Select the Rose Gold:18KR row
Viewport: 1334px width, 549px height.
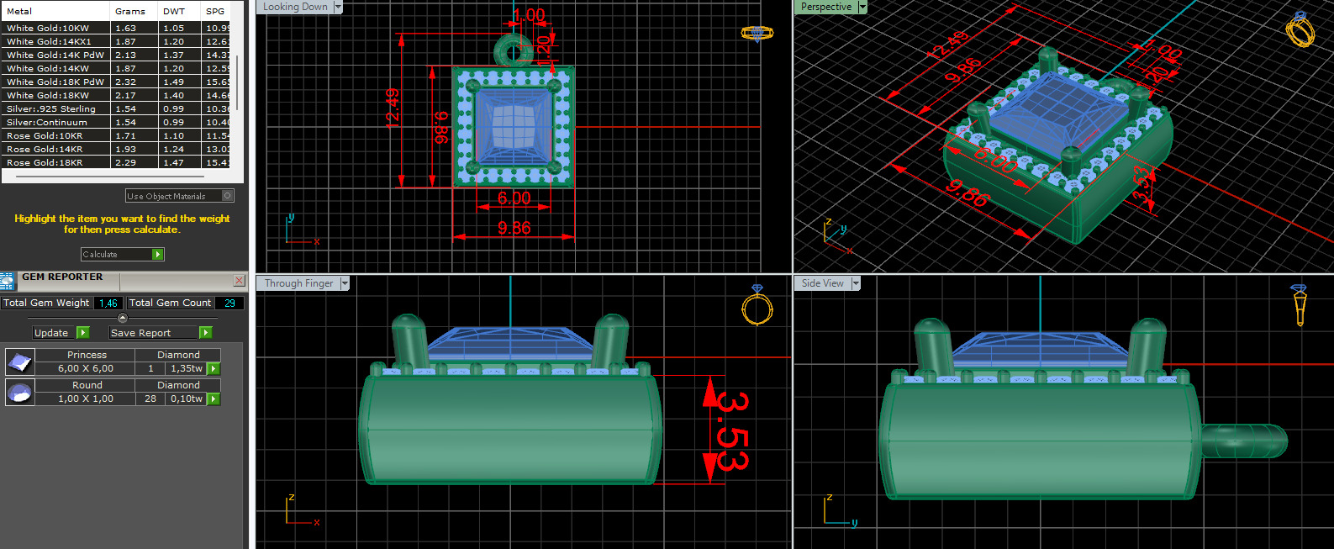[116, 162]
